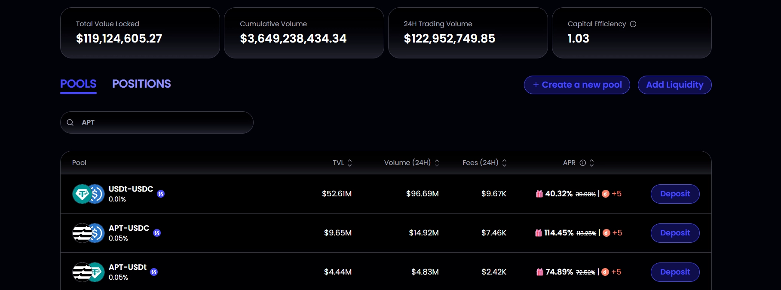Click the badge icon next to USDt-USDC

[x=161, y=194]
